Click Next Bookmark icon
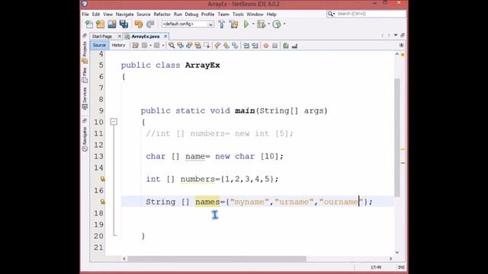The width and height of the screenshot is (488, 274). click(226, 46)
